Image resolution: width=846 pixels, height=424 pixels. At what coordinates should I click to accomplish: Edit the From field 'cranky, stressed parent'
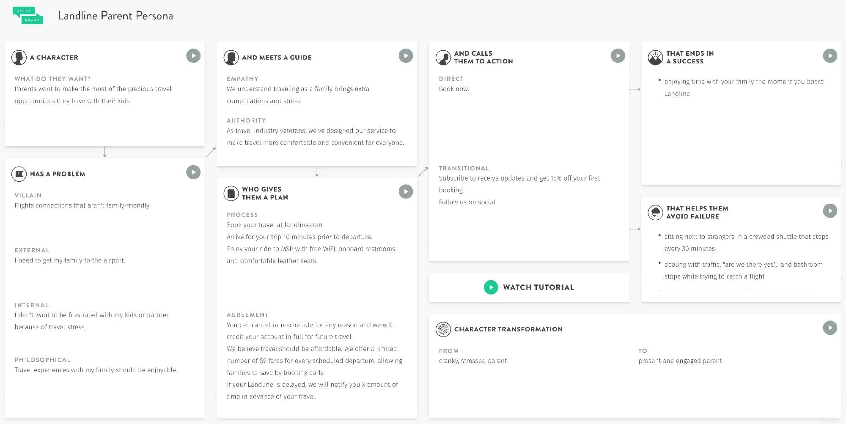click(473, 361)
